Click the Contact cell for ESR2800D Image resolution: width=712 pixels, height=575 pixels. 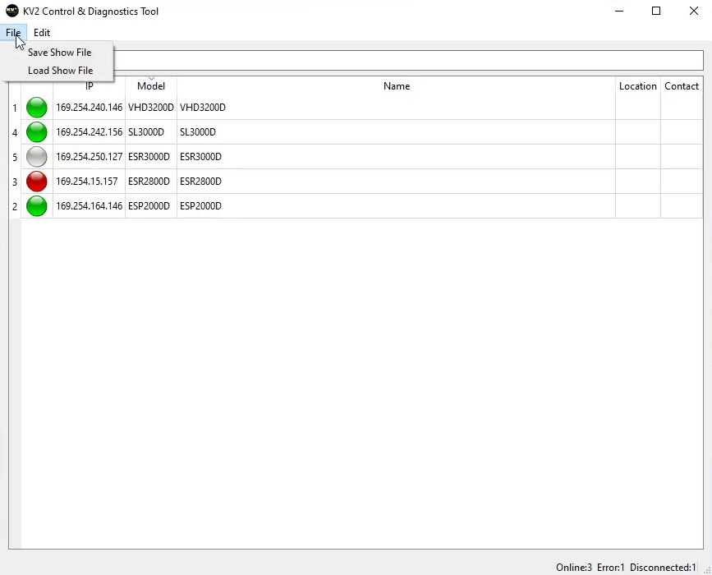pyautogui.click(x=682, y=182)
